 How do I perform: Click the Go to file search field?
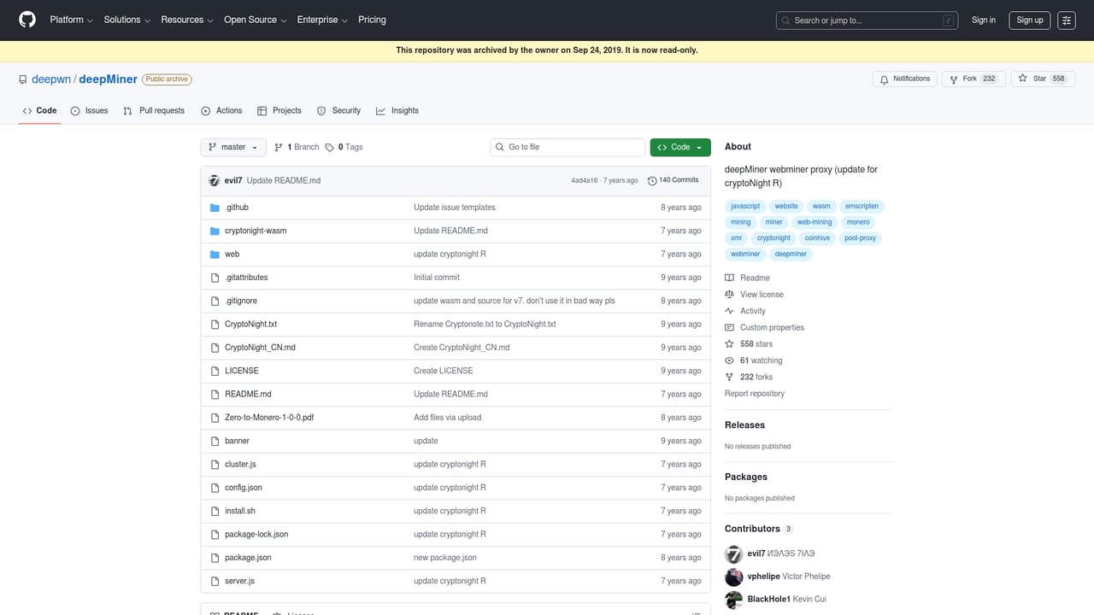pos(567,147)
